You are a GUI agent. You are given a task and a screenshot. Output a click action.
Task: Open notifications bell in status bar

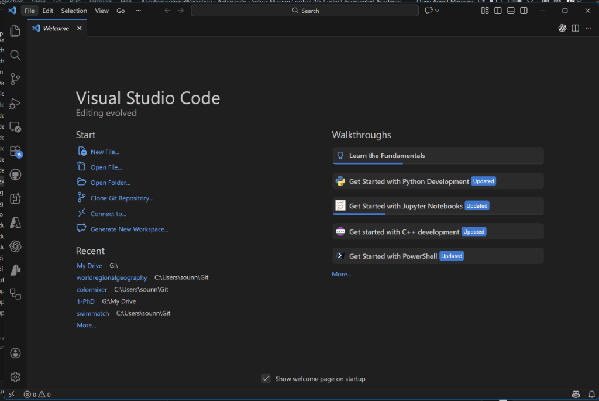point(591,394)
